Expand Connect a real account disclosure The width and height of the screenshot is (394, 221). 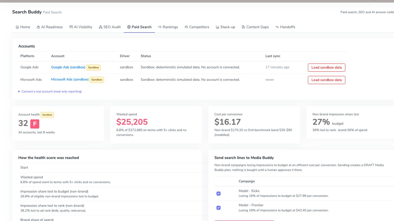click(50, 91)
